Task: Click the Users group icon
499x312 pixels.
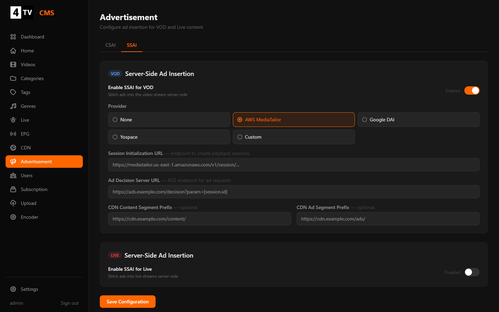Action: click(x=13, y=175)
